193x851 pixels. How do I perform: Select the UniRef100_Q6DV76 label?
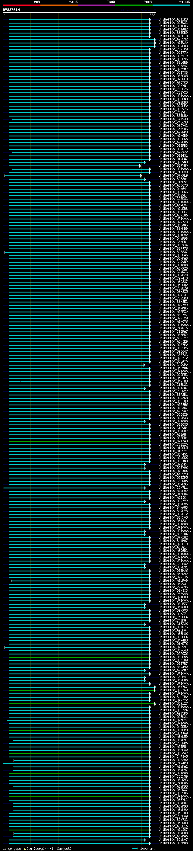point(173,109)
